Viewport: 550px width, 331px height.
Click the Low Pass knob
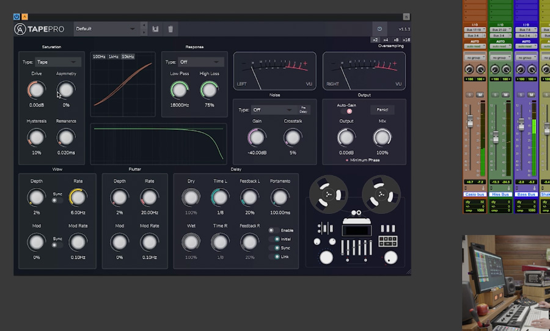pos(179,90)
